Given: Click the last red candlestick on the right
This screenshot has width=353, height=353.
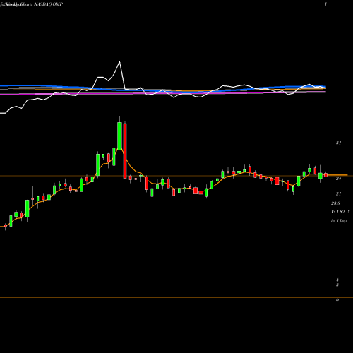Looking at the screenshot, I should [326, 175].
